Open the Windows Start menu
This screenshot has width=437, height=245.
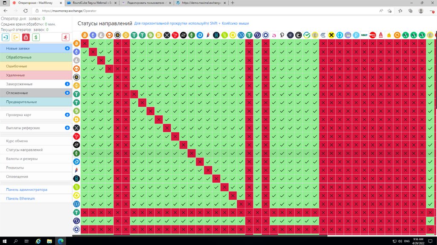5,241
